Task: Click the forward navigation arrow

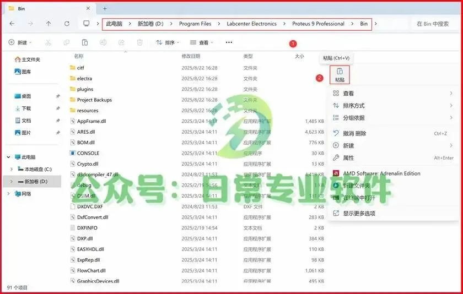Action: (30, 24)
